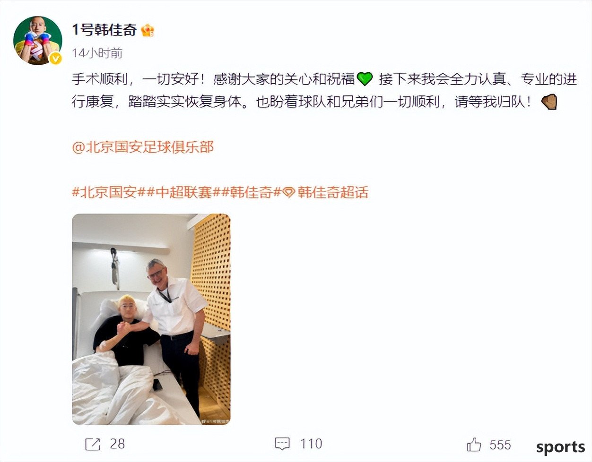The width and height of the screenshot is (592, 462).
Task: Click the comment speech bubble icon
Action: (282, 444)
